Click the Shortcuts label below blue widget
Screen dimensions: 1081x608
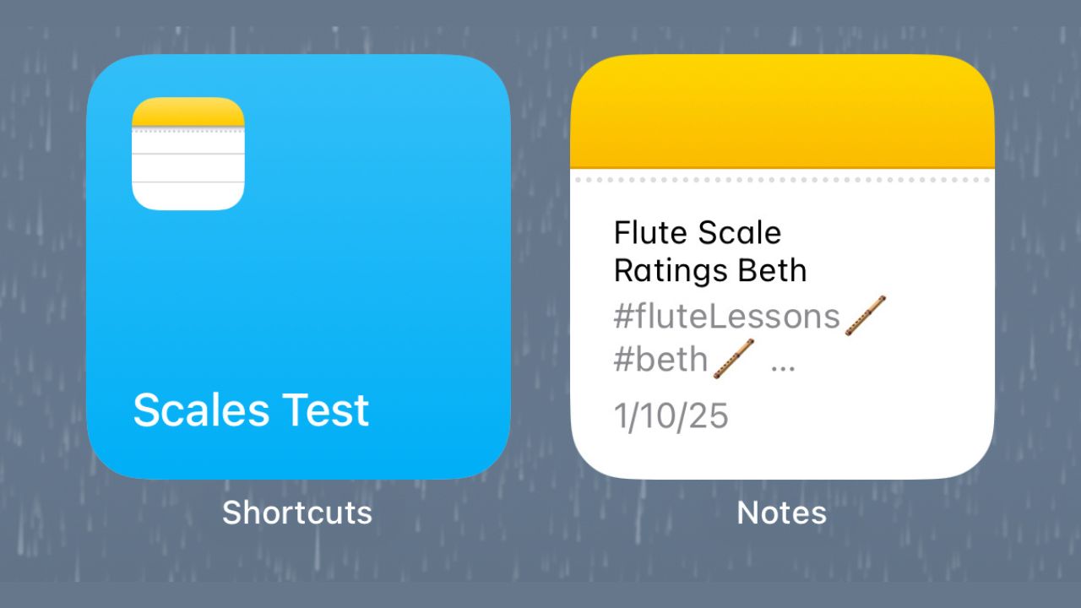tap(297, 513)
